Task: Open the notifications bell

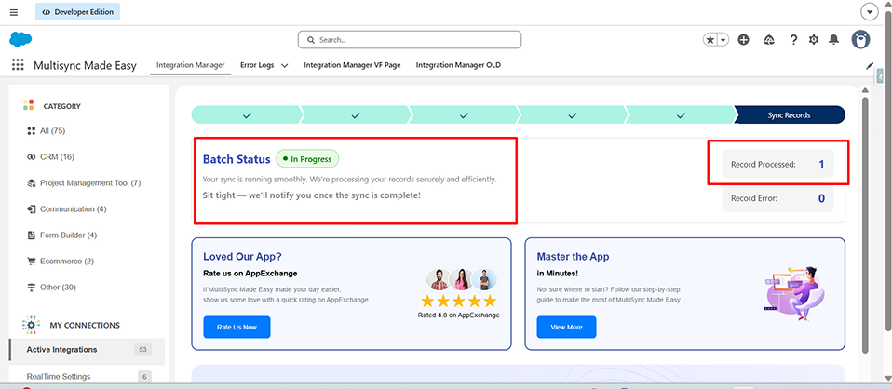Action: pyautogui.click(x=834, y=39)
